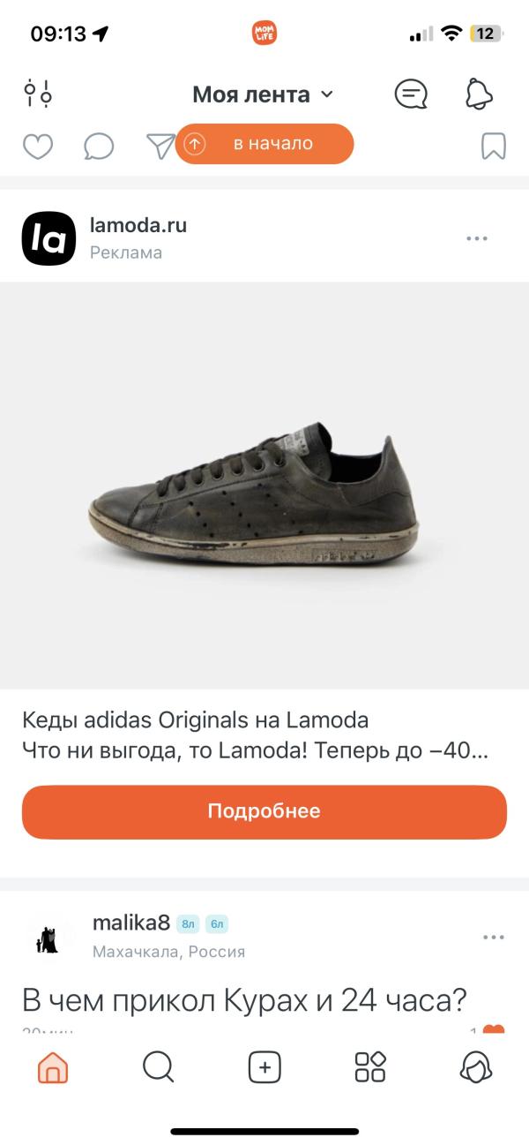
Task: Open the lamoda.ru advertiser link
Action: click(x=138, y=225)
